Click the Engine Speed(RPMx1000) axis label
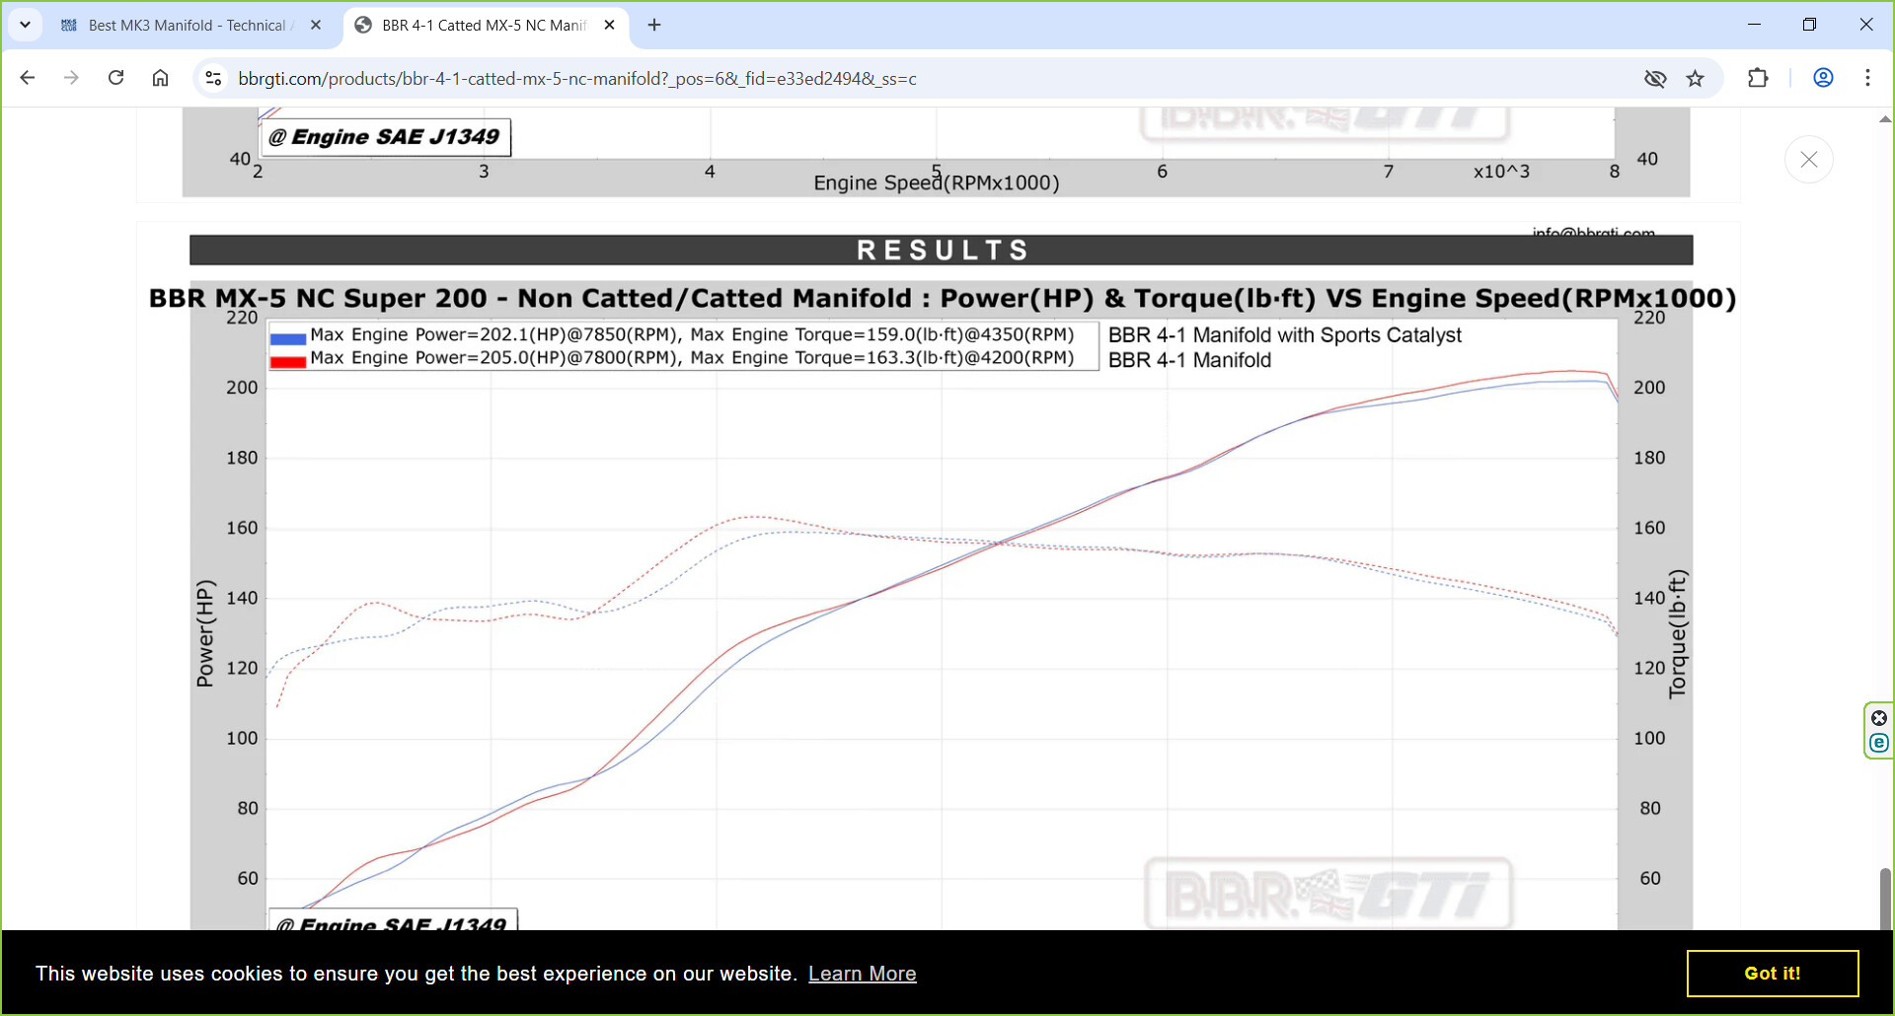Viewport: 1895px width, 1016px height. coord(936,182)
